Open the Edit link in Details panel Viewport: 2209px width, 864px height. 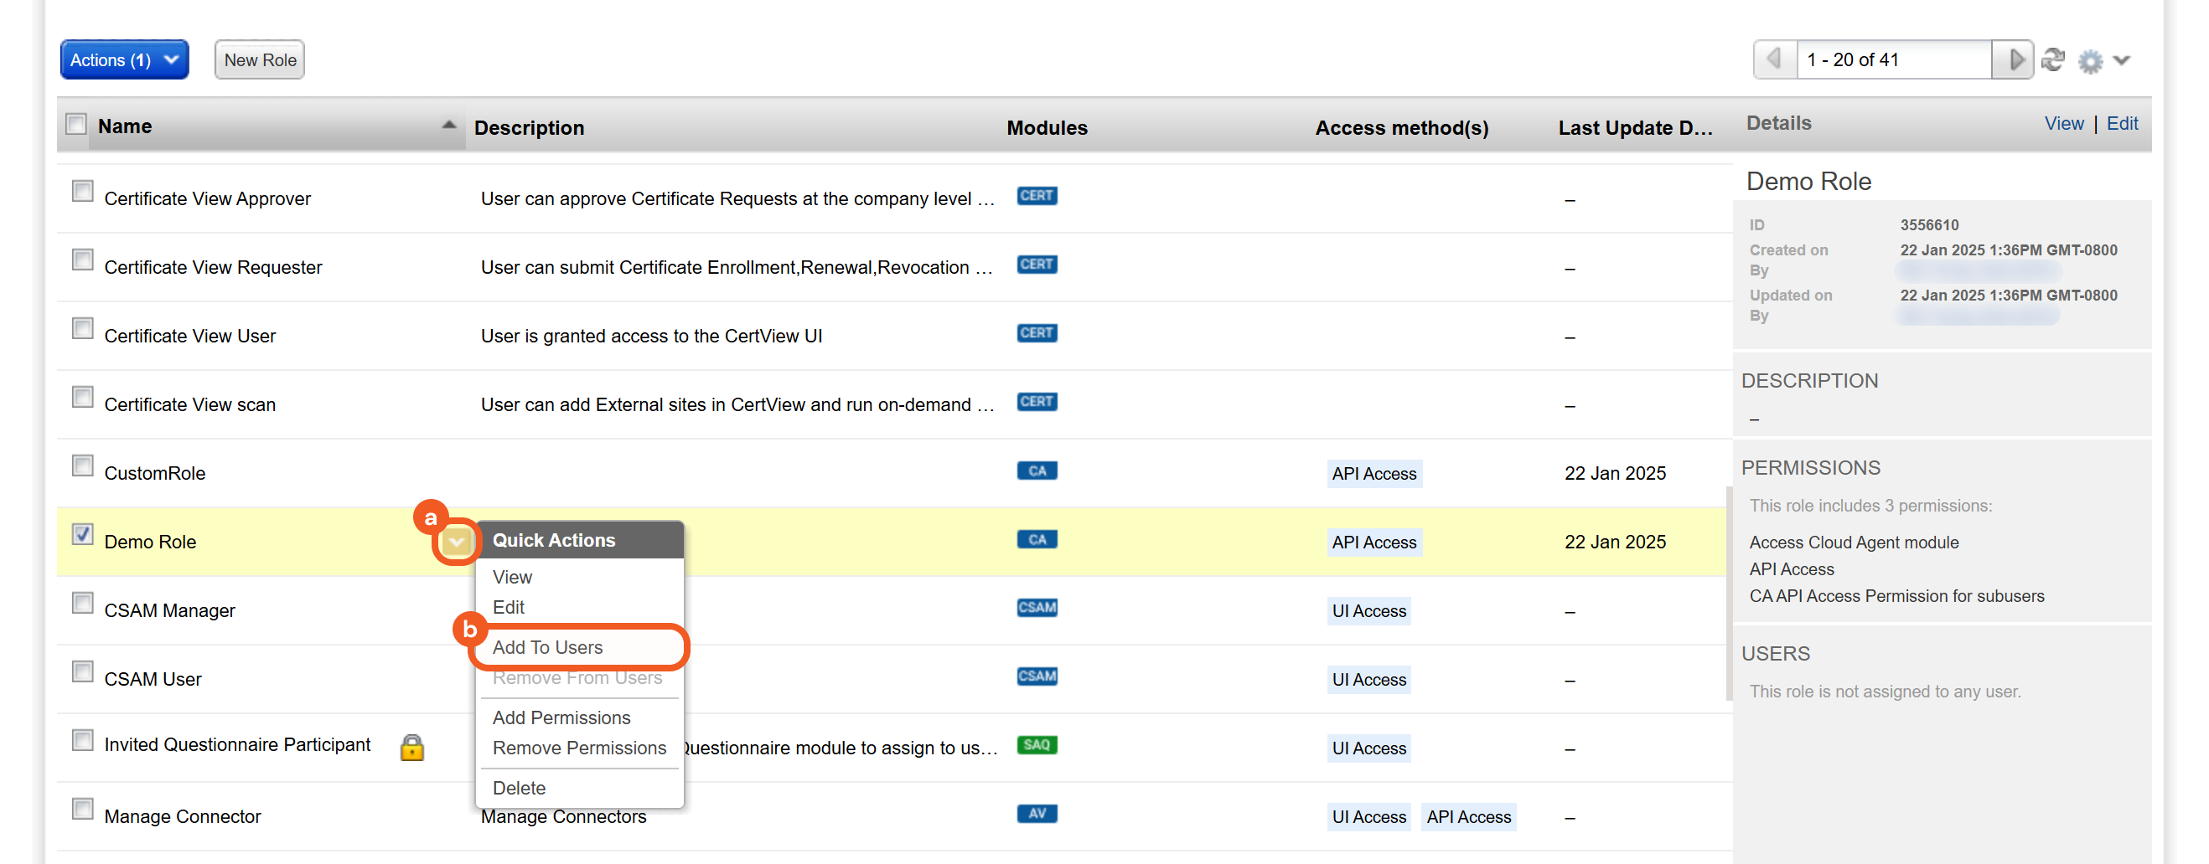2122,123
